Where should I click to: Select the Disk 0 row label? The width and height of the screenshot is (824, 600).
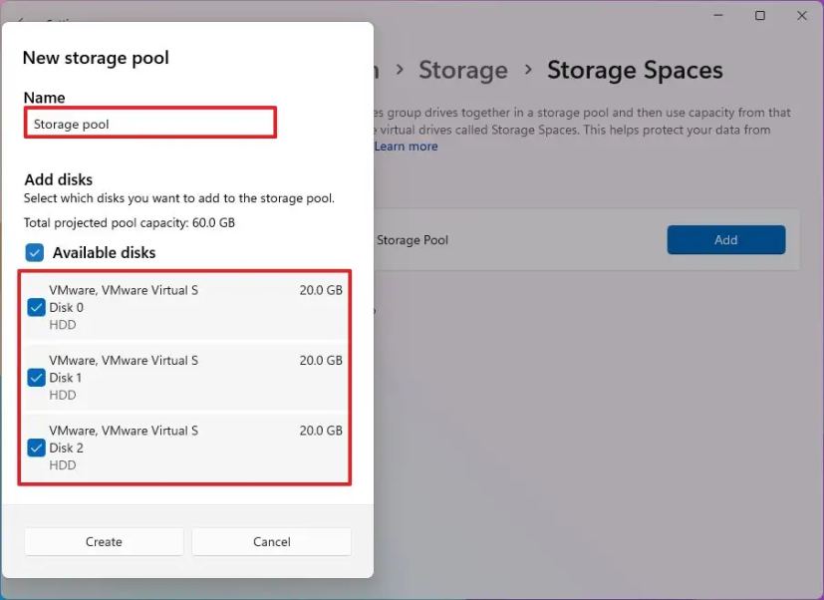pos(67,308)
